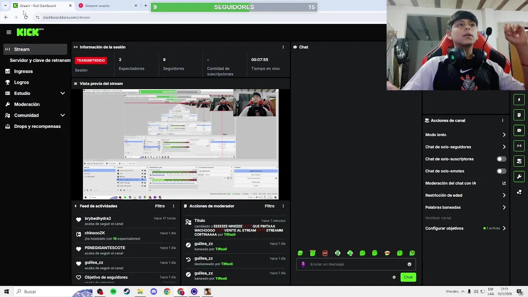The width and height of the screenshot is (528, 297).
Task: Show hidden system tray icons
Action: tap(462, 292)
